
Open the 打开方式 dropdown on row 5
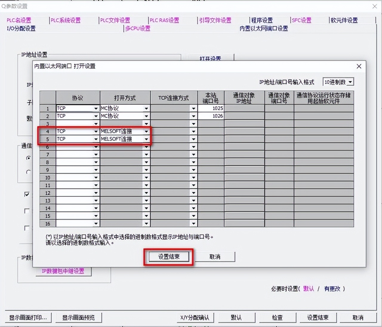(x=146, y=139)
